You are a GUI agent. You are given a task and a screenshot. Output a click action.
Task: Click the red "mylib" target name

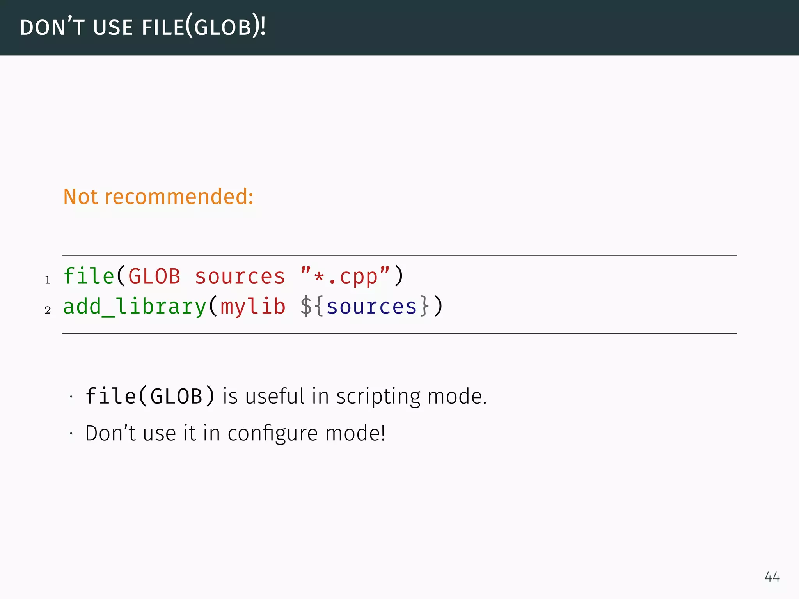253,307
